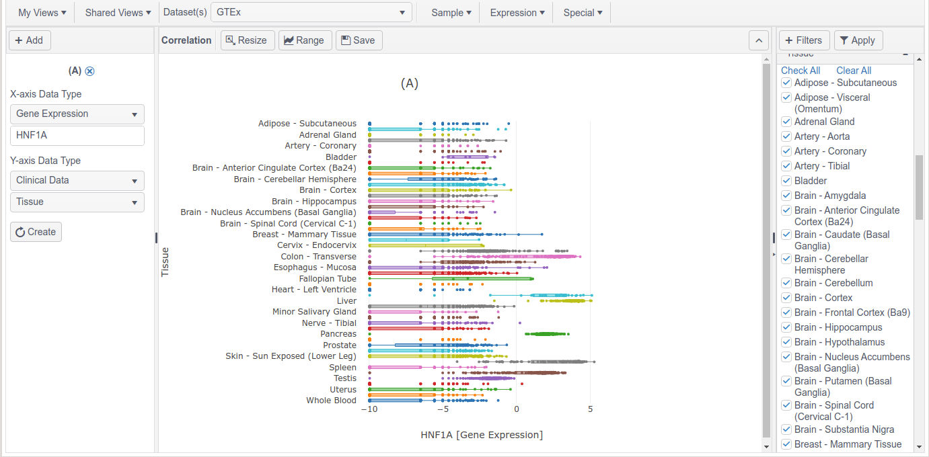Click the left panel splitter handle
929x457 pixels.
[x=156, y=237]
